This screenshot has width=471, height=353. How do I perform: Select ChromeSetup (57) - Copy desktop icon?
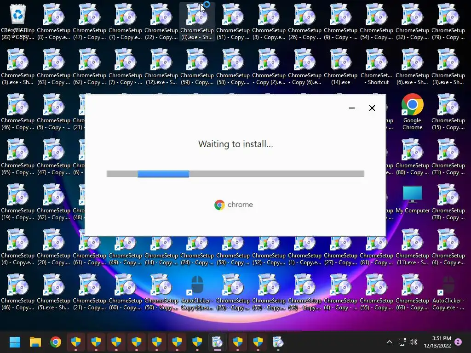point(269,292)
